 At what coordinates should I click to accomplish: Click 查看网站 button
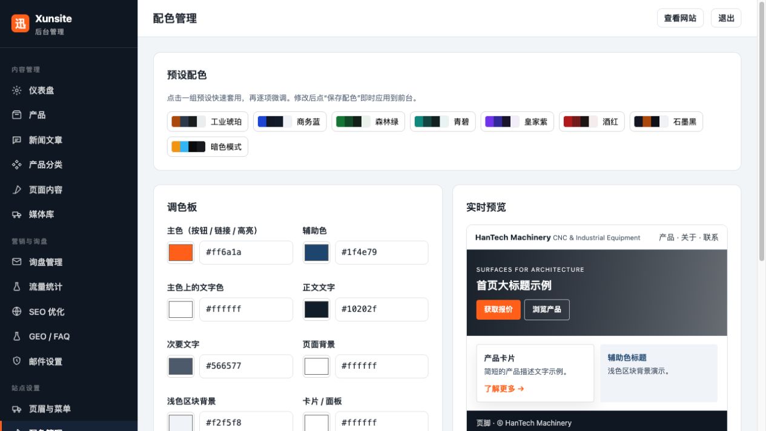(680, 18)
